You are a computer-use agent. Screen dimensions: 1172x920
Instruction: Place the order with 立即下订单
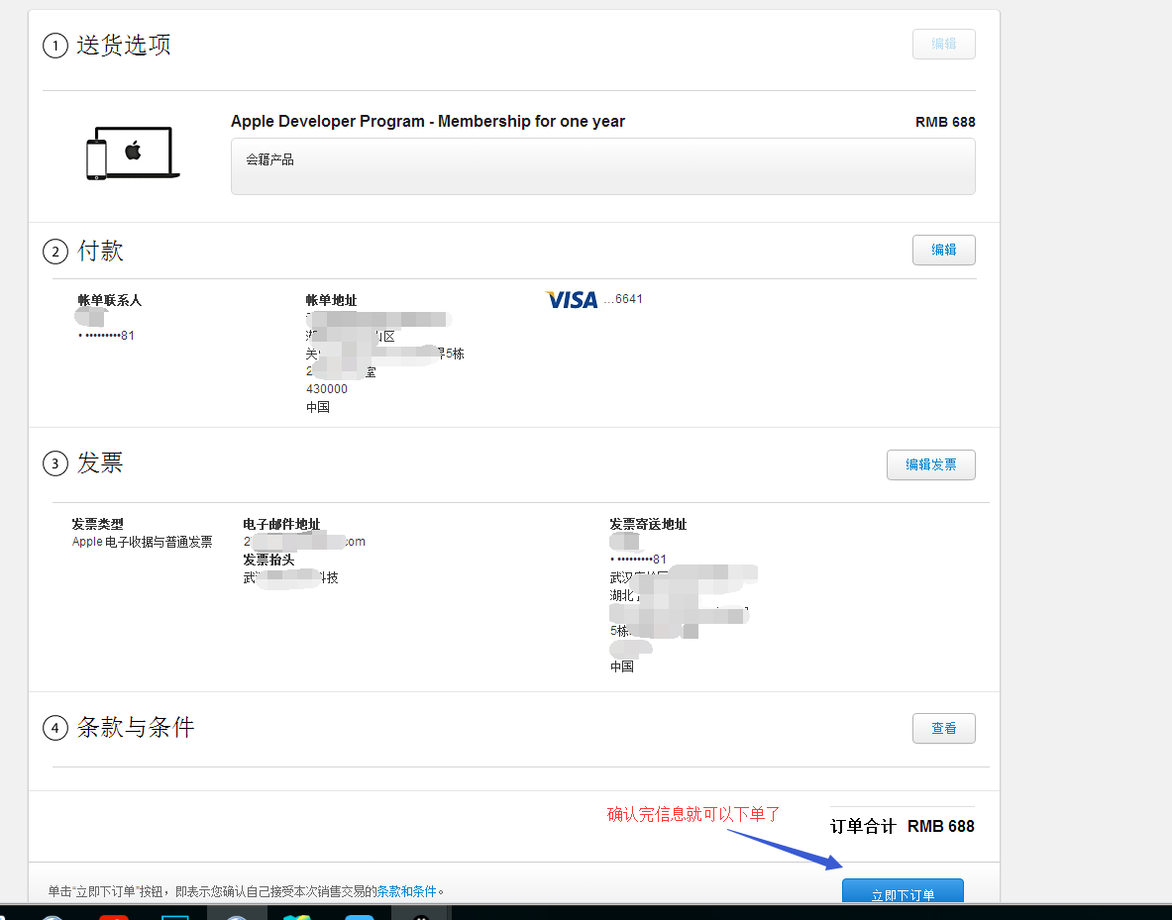902,892
